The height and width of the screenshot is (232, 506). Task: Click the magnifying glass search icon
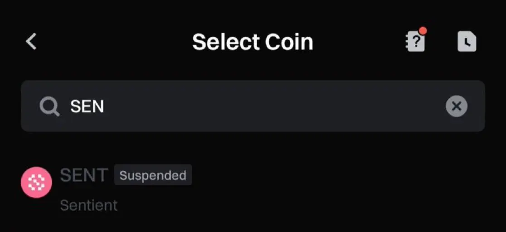coord(49,106)
